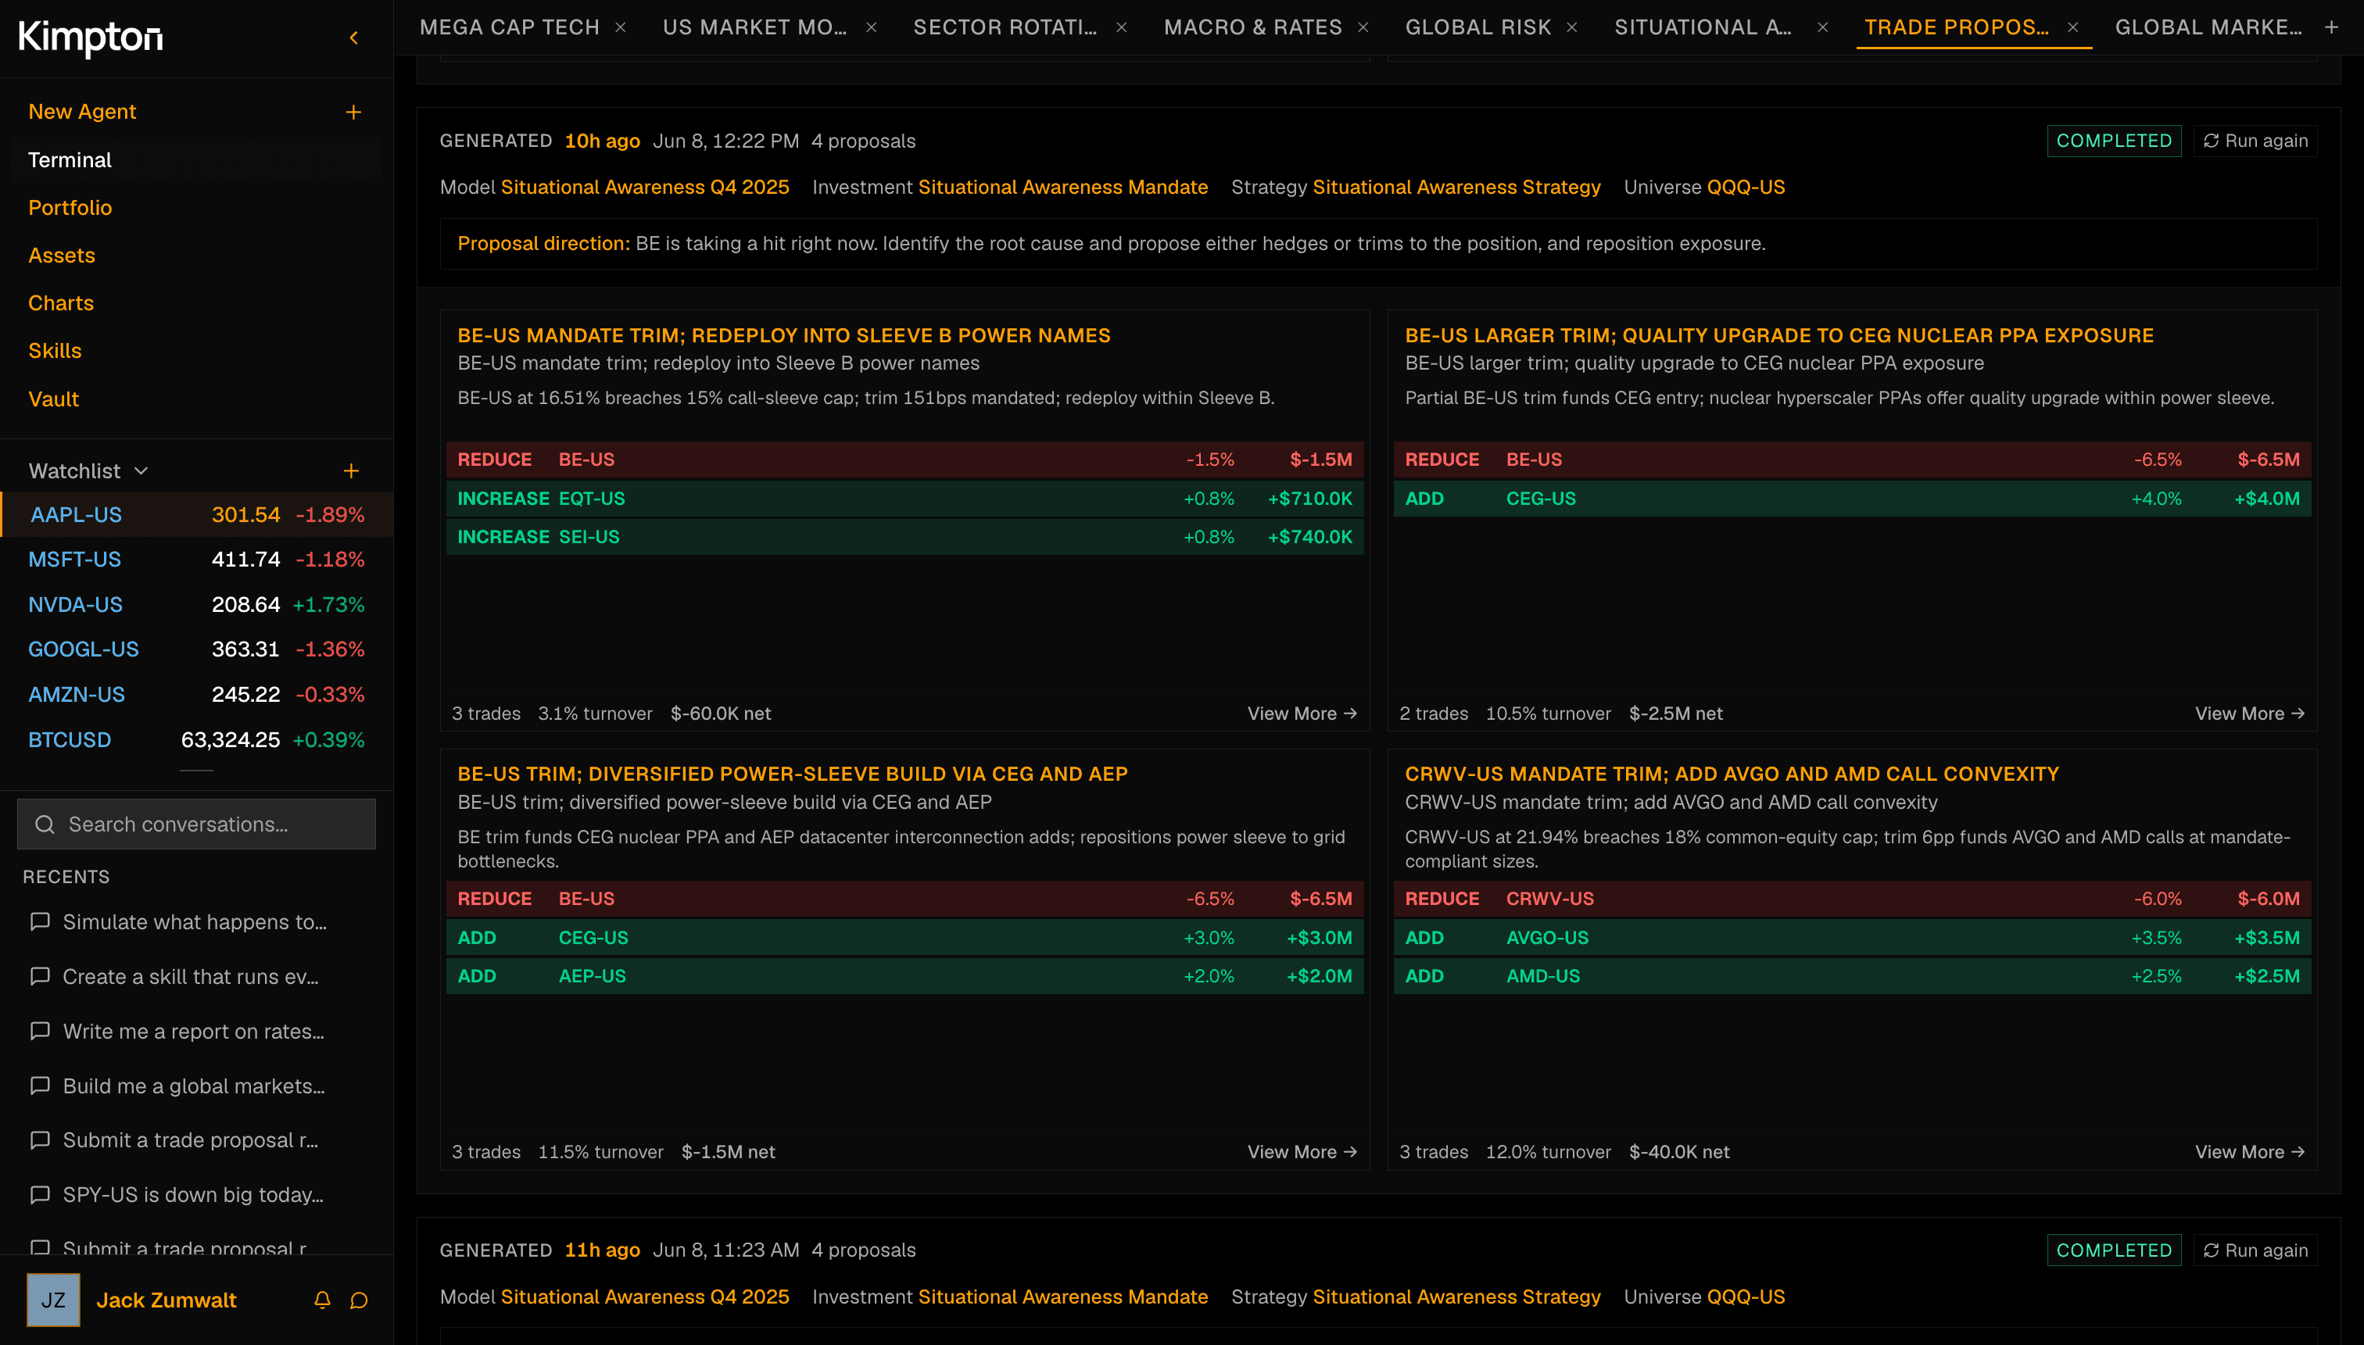The image size is (2364, 1345).
Task: Add a new tab with the plus icon
Action: click(x=2332, y=27)
